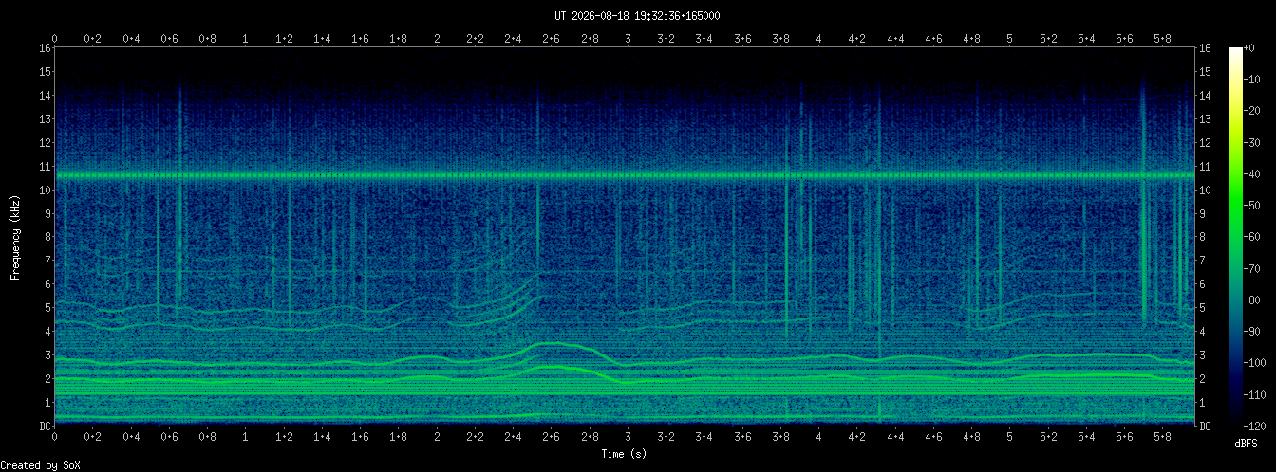The image size is (1276, 472).
Task: Click the 16 kHz label on left axis
Action: (x=45, y=48)
